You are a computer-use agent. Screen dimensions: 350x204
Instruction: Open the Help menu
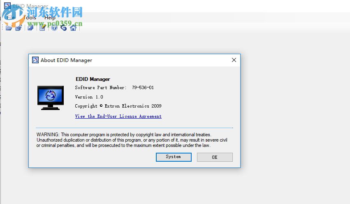(x=50, y=17)
